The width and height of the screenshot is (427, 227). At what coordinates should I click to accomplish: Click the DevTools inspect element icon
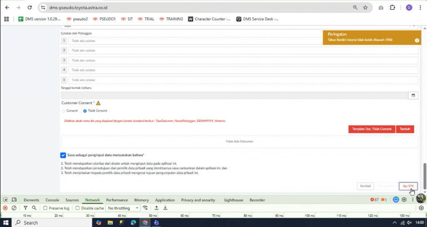tap(5, 200)
